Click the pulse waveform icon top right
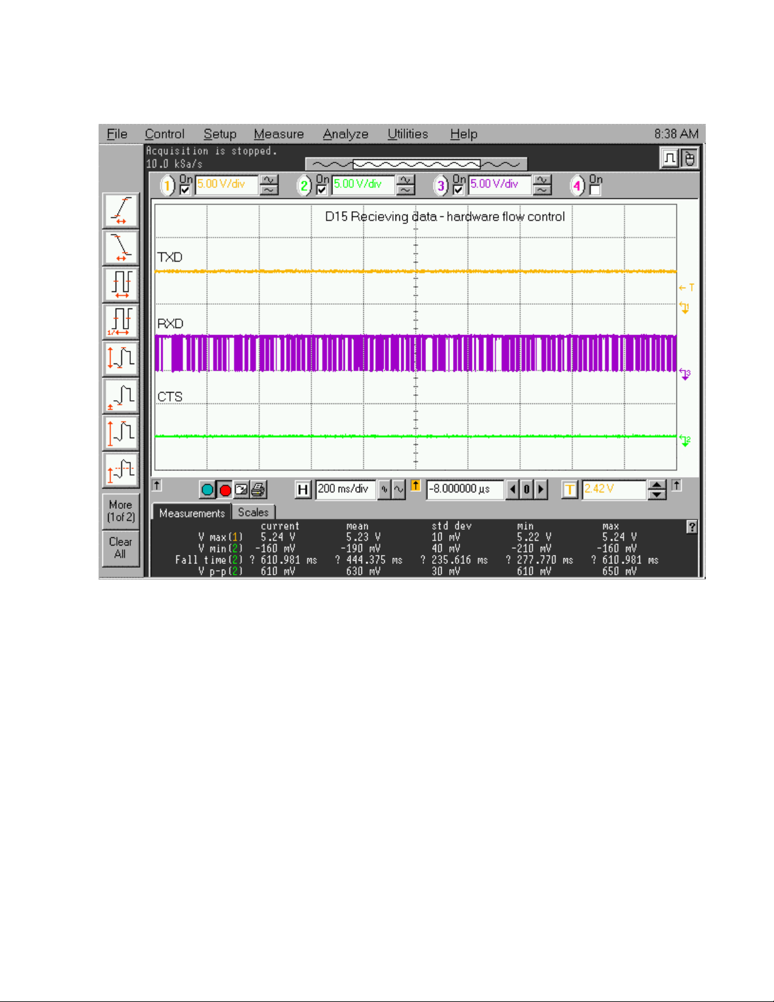Viewport: 774px width, 1002px height. coord(670,158)
